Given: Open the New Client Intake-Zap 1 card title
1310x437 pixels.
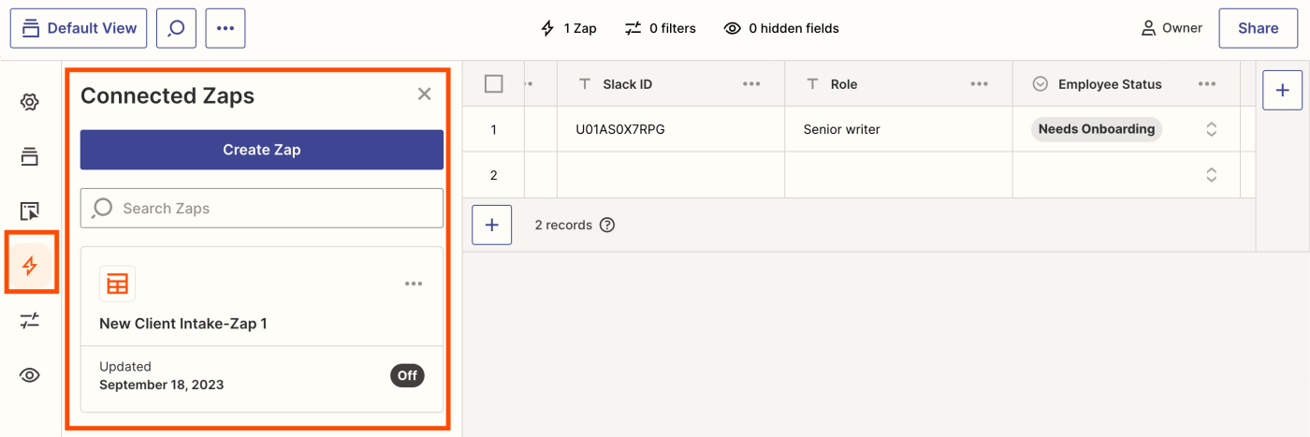Looking at the screenshot, I should [x=183, y=324].
